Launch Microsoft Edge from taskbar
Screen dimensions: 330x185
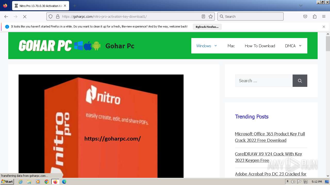(64, 182)
